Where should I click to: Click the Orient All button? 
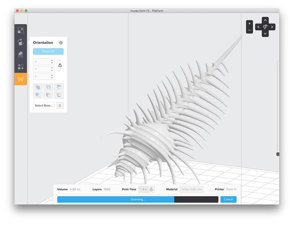(x=48, y=51)
